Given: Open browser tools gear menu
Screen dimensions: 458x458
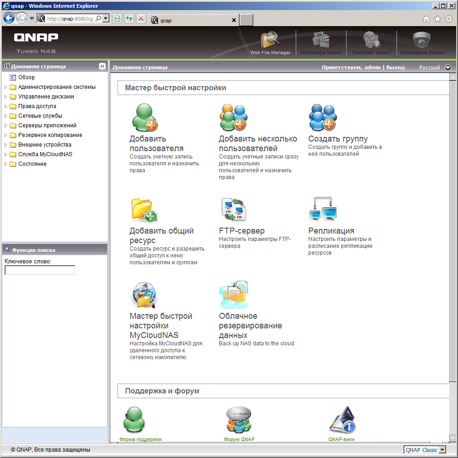Looking at the screenshot, I should click(449, 19).
